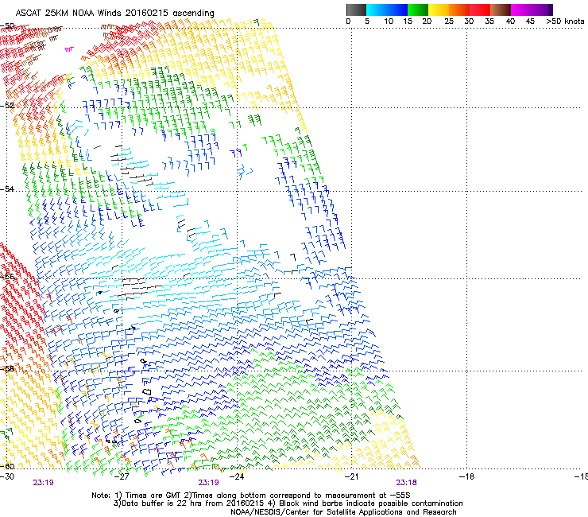Click the '-60' latitude axis label
The height and width of the screenshot is (517, 588).
tap(7, 466)
